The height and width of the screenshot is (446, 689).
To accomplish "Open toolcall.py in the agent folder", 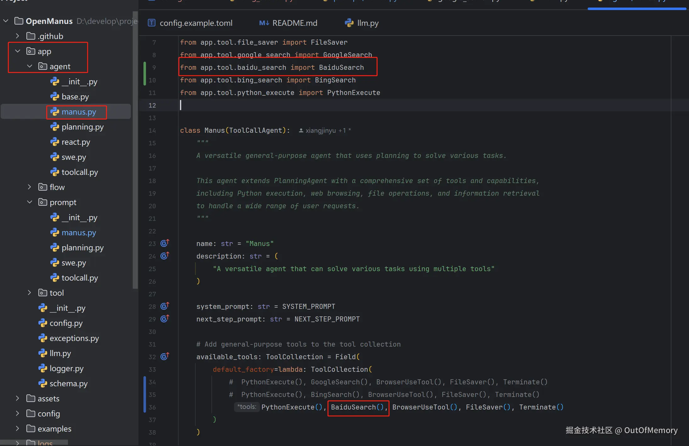I will (80, 172).
